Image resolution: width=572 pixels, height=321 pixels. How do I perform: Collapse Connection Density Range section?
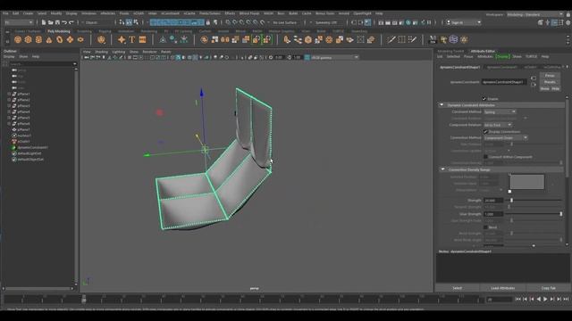tap(442, 169)
